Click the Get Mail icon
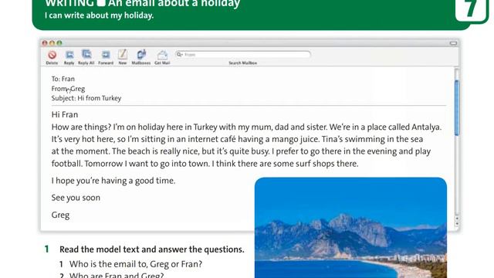 (x=162, y=55)
